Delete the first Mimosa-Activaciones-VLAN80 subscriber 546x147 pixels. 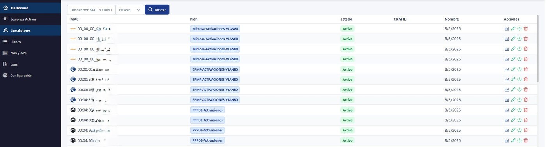tap(526, 28)
